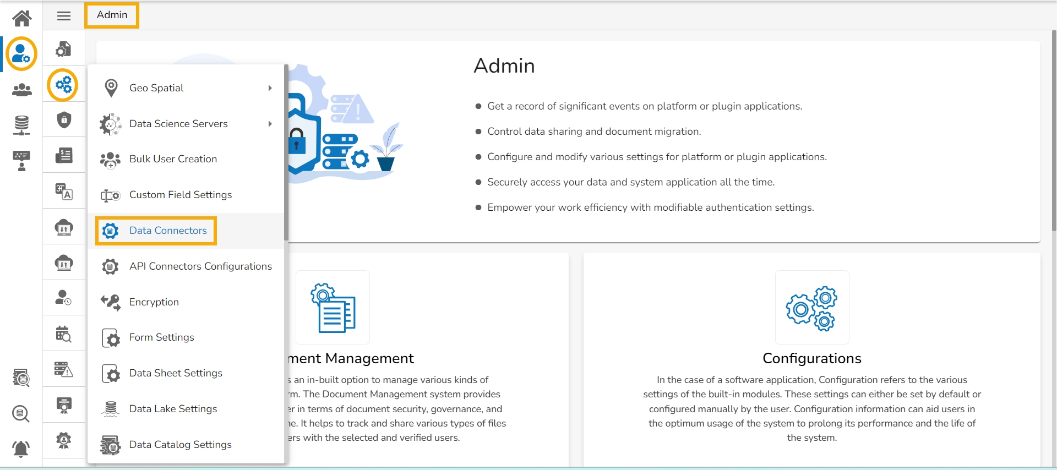The image size is (1057, 470).
Task: Open the magnifier database search icon
Action: pos(21,414)
